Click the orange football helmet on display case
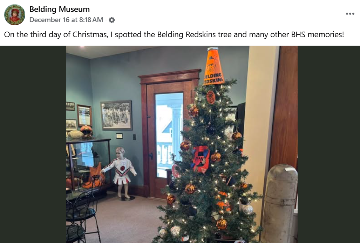 (87, 131)
